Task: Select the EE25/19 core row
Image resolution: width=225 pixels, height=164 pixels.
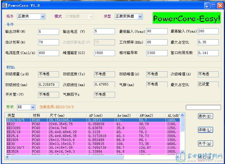Action: [93, 132]
